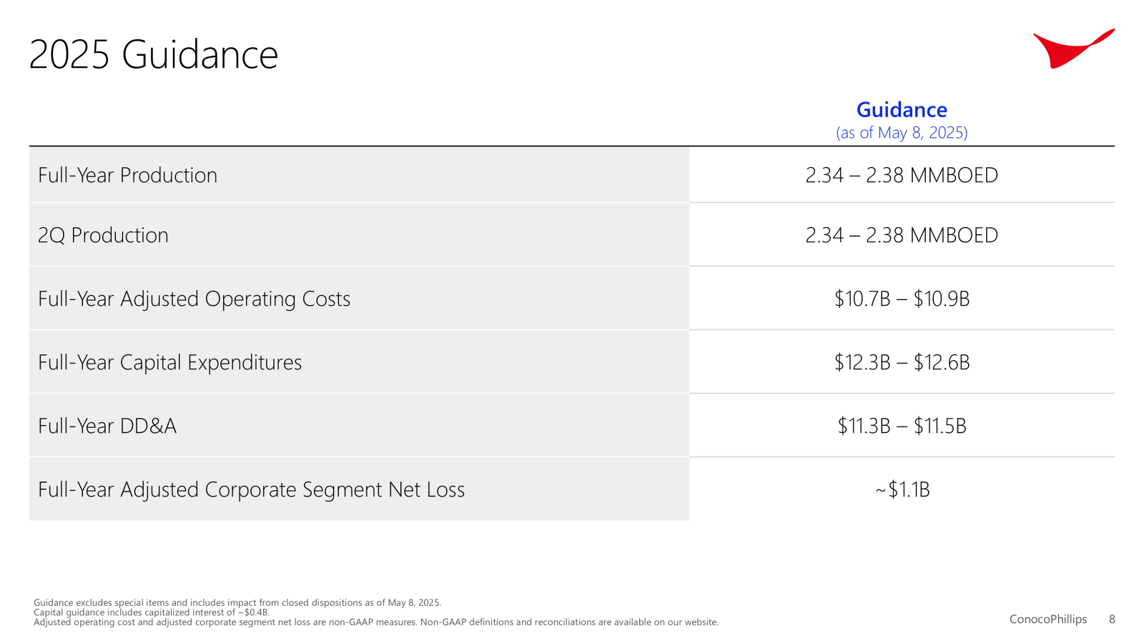
Task: Click the $12.3B – $12.6B value
Action: click(x=902, y=362)
